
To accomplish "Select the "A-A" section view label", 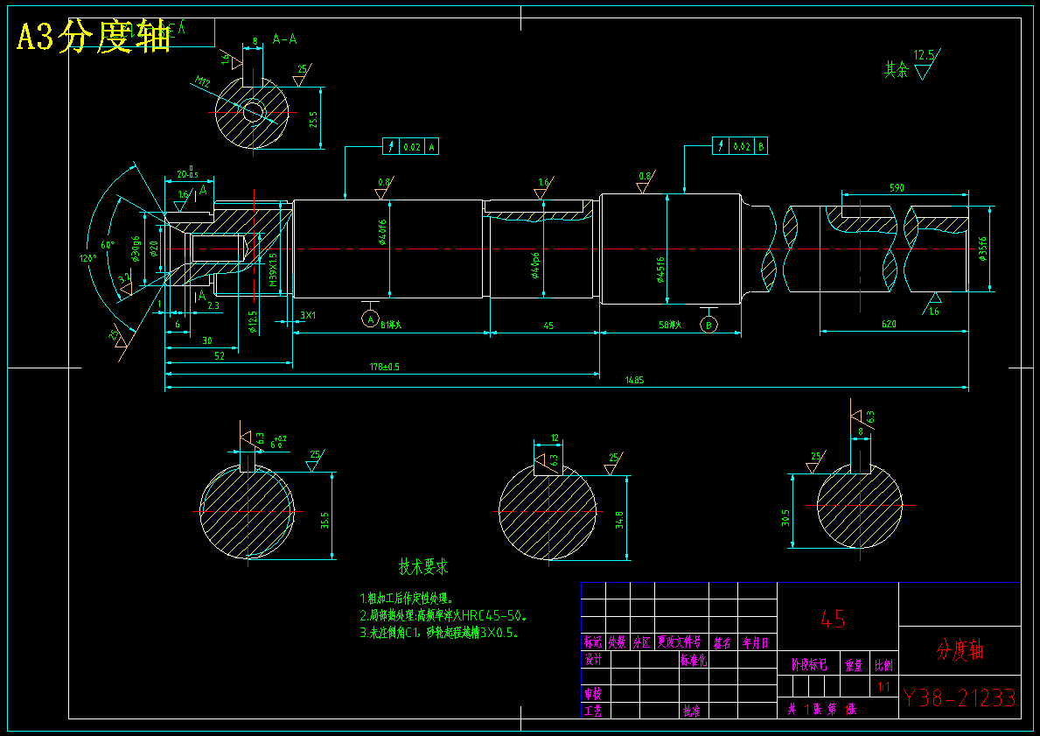I will [284, 39].
